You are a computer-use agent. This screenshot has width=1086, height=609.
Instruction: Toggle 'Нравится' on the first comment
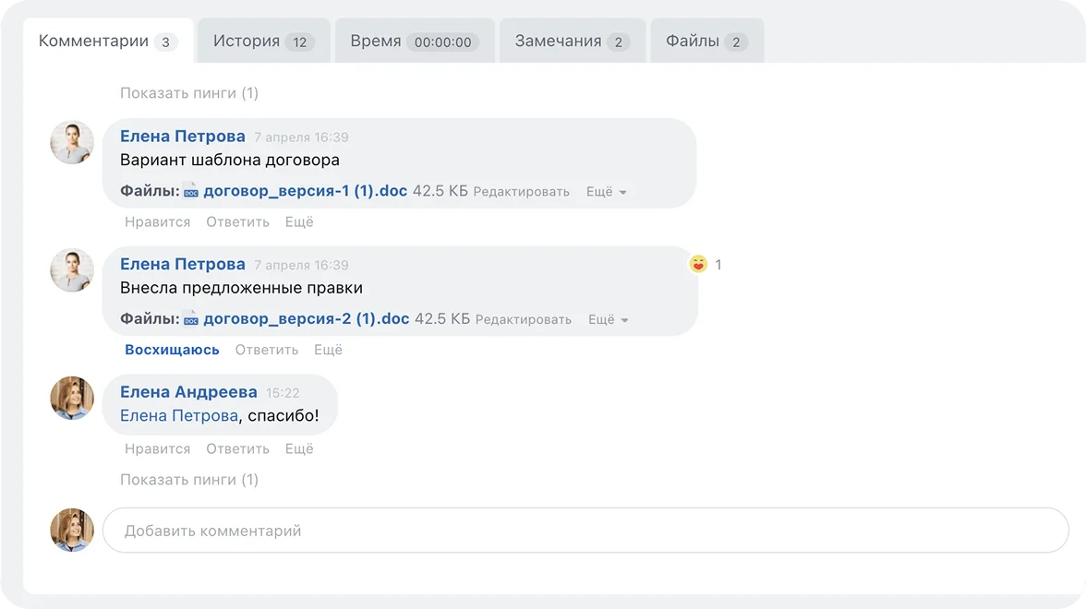click(x=157, y=221)
